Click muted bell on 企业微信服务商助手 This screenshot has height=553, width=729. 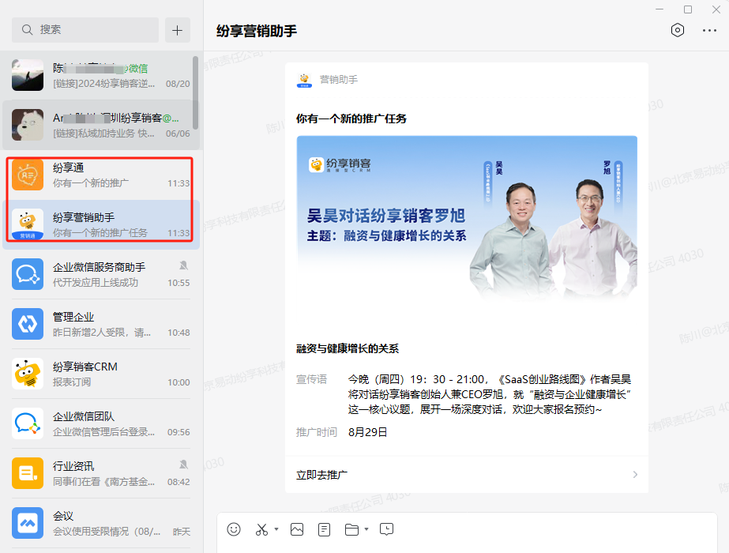[184, 265]
